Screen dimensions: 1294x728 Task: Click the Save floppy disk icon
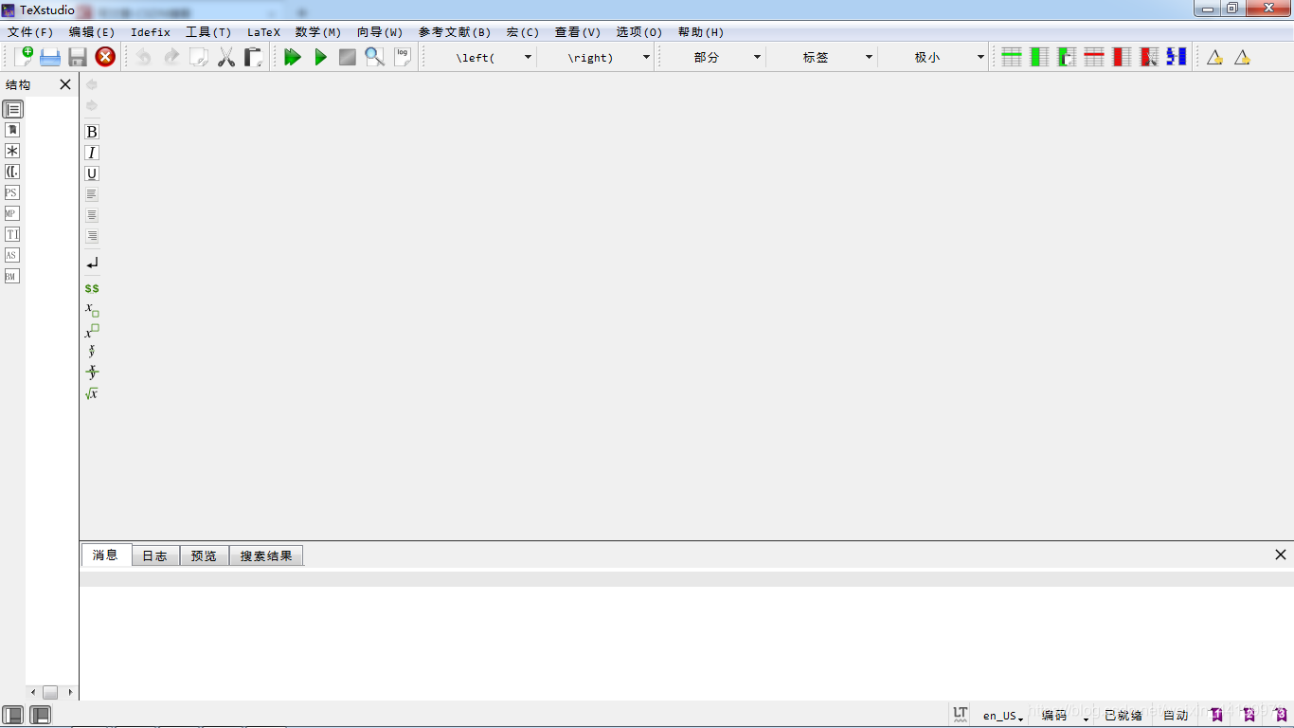(x=78, y=57)
